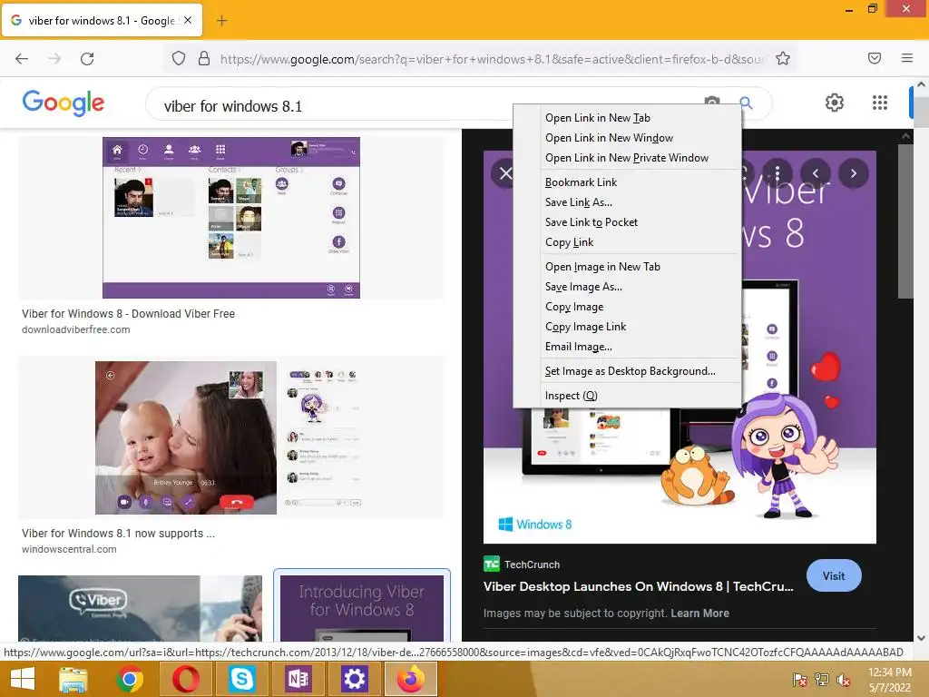Viewport: 929px width, 697px height.
Task: Click the Viber logo bottom-row thumbnail
Action: [x=140, y=608]
